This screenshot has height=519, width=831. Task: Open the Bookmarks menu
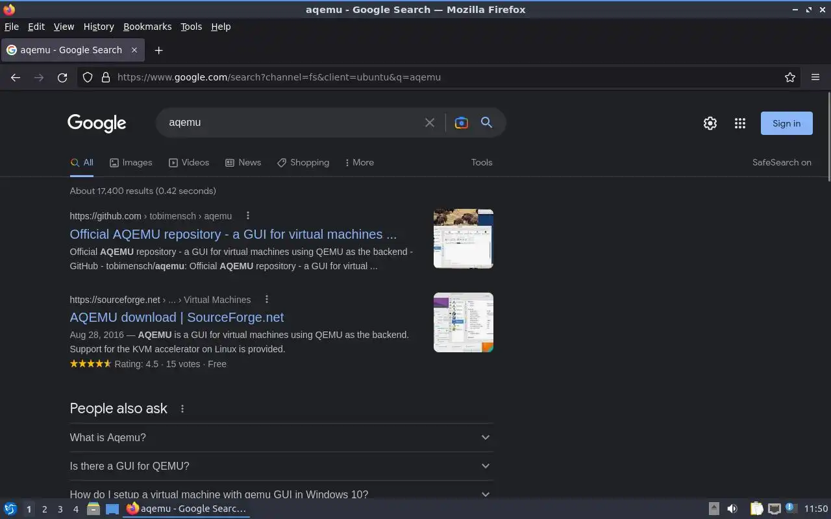point(147,27)
